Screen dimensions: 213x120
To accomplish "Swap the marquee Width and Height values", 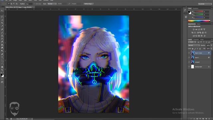I will click(x=69, y=4).
